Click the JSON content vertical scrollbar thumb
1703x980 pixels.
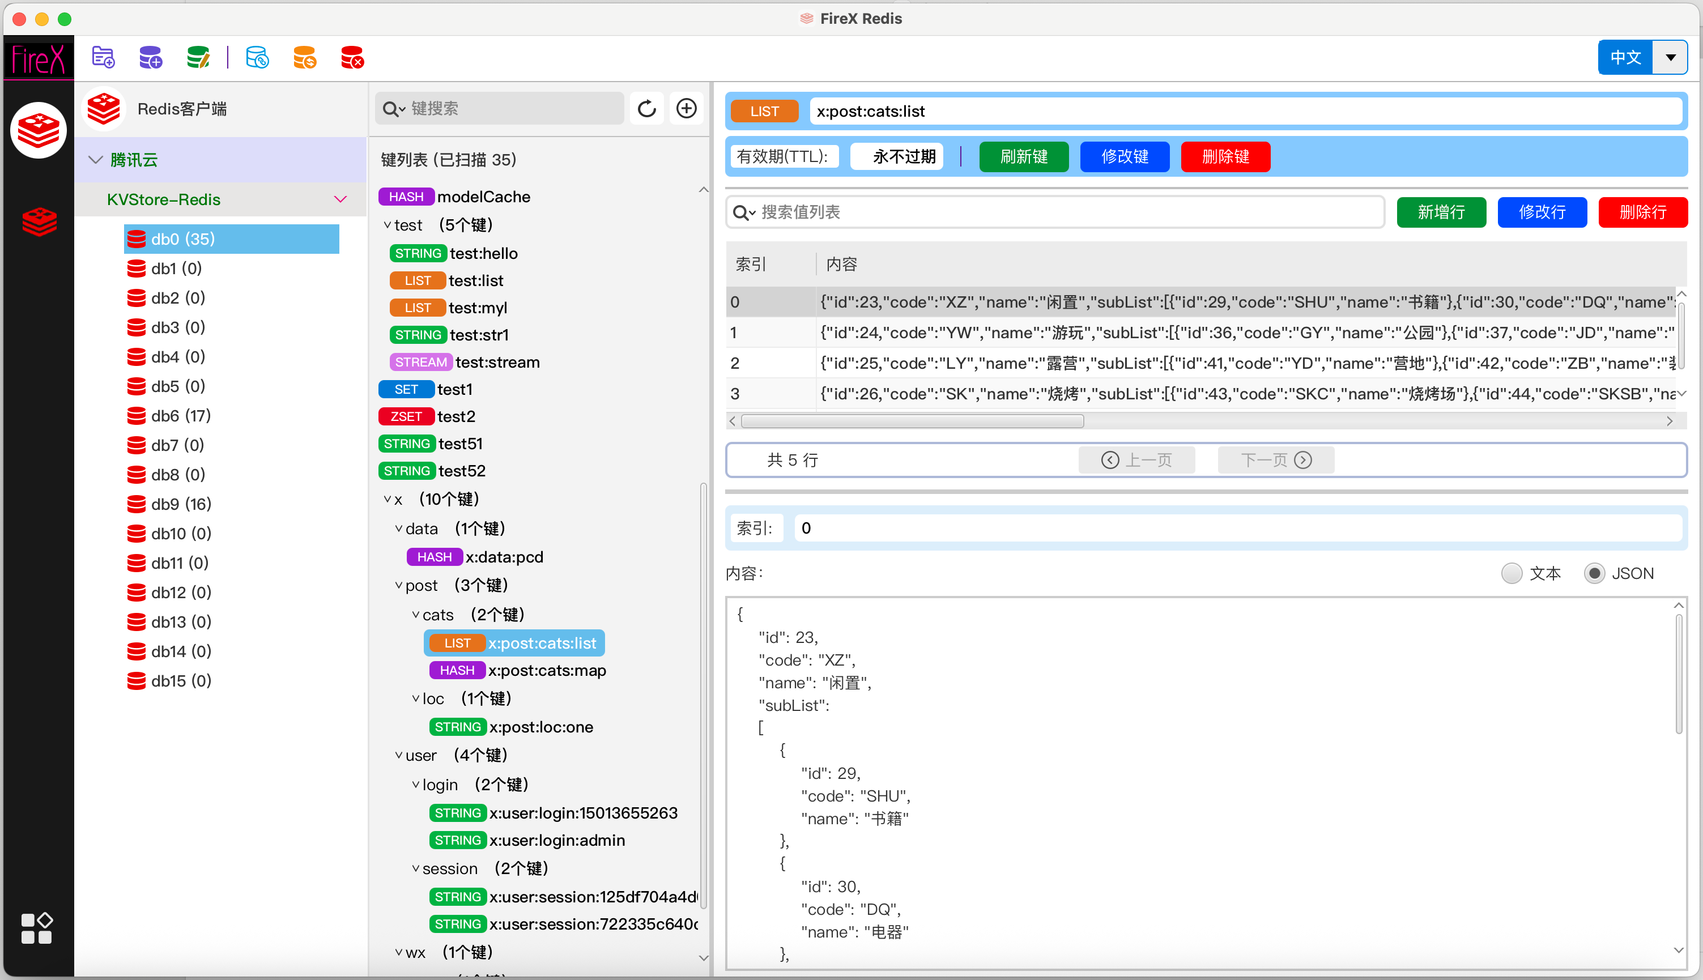[x=1679, y=673]
